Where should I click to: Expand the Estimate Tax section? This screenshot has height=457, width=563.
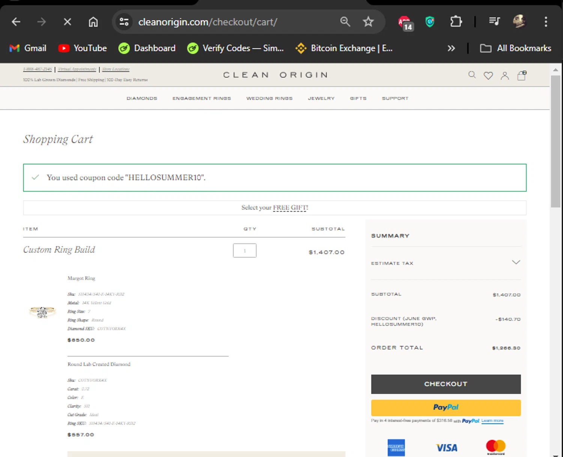[x=516, y=262]
